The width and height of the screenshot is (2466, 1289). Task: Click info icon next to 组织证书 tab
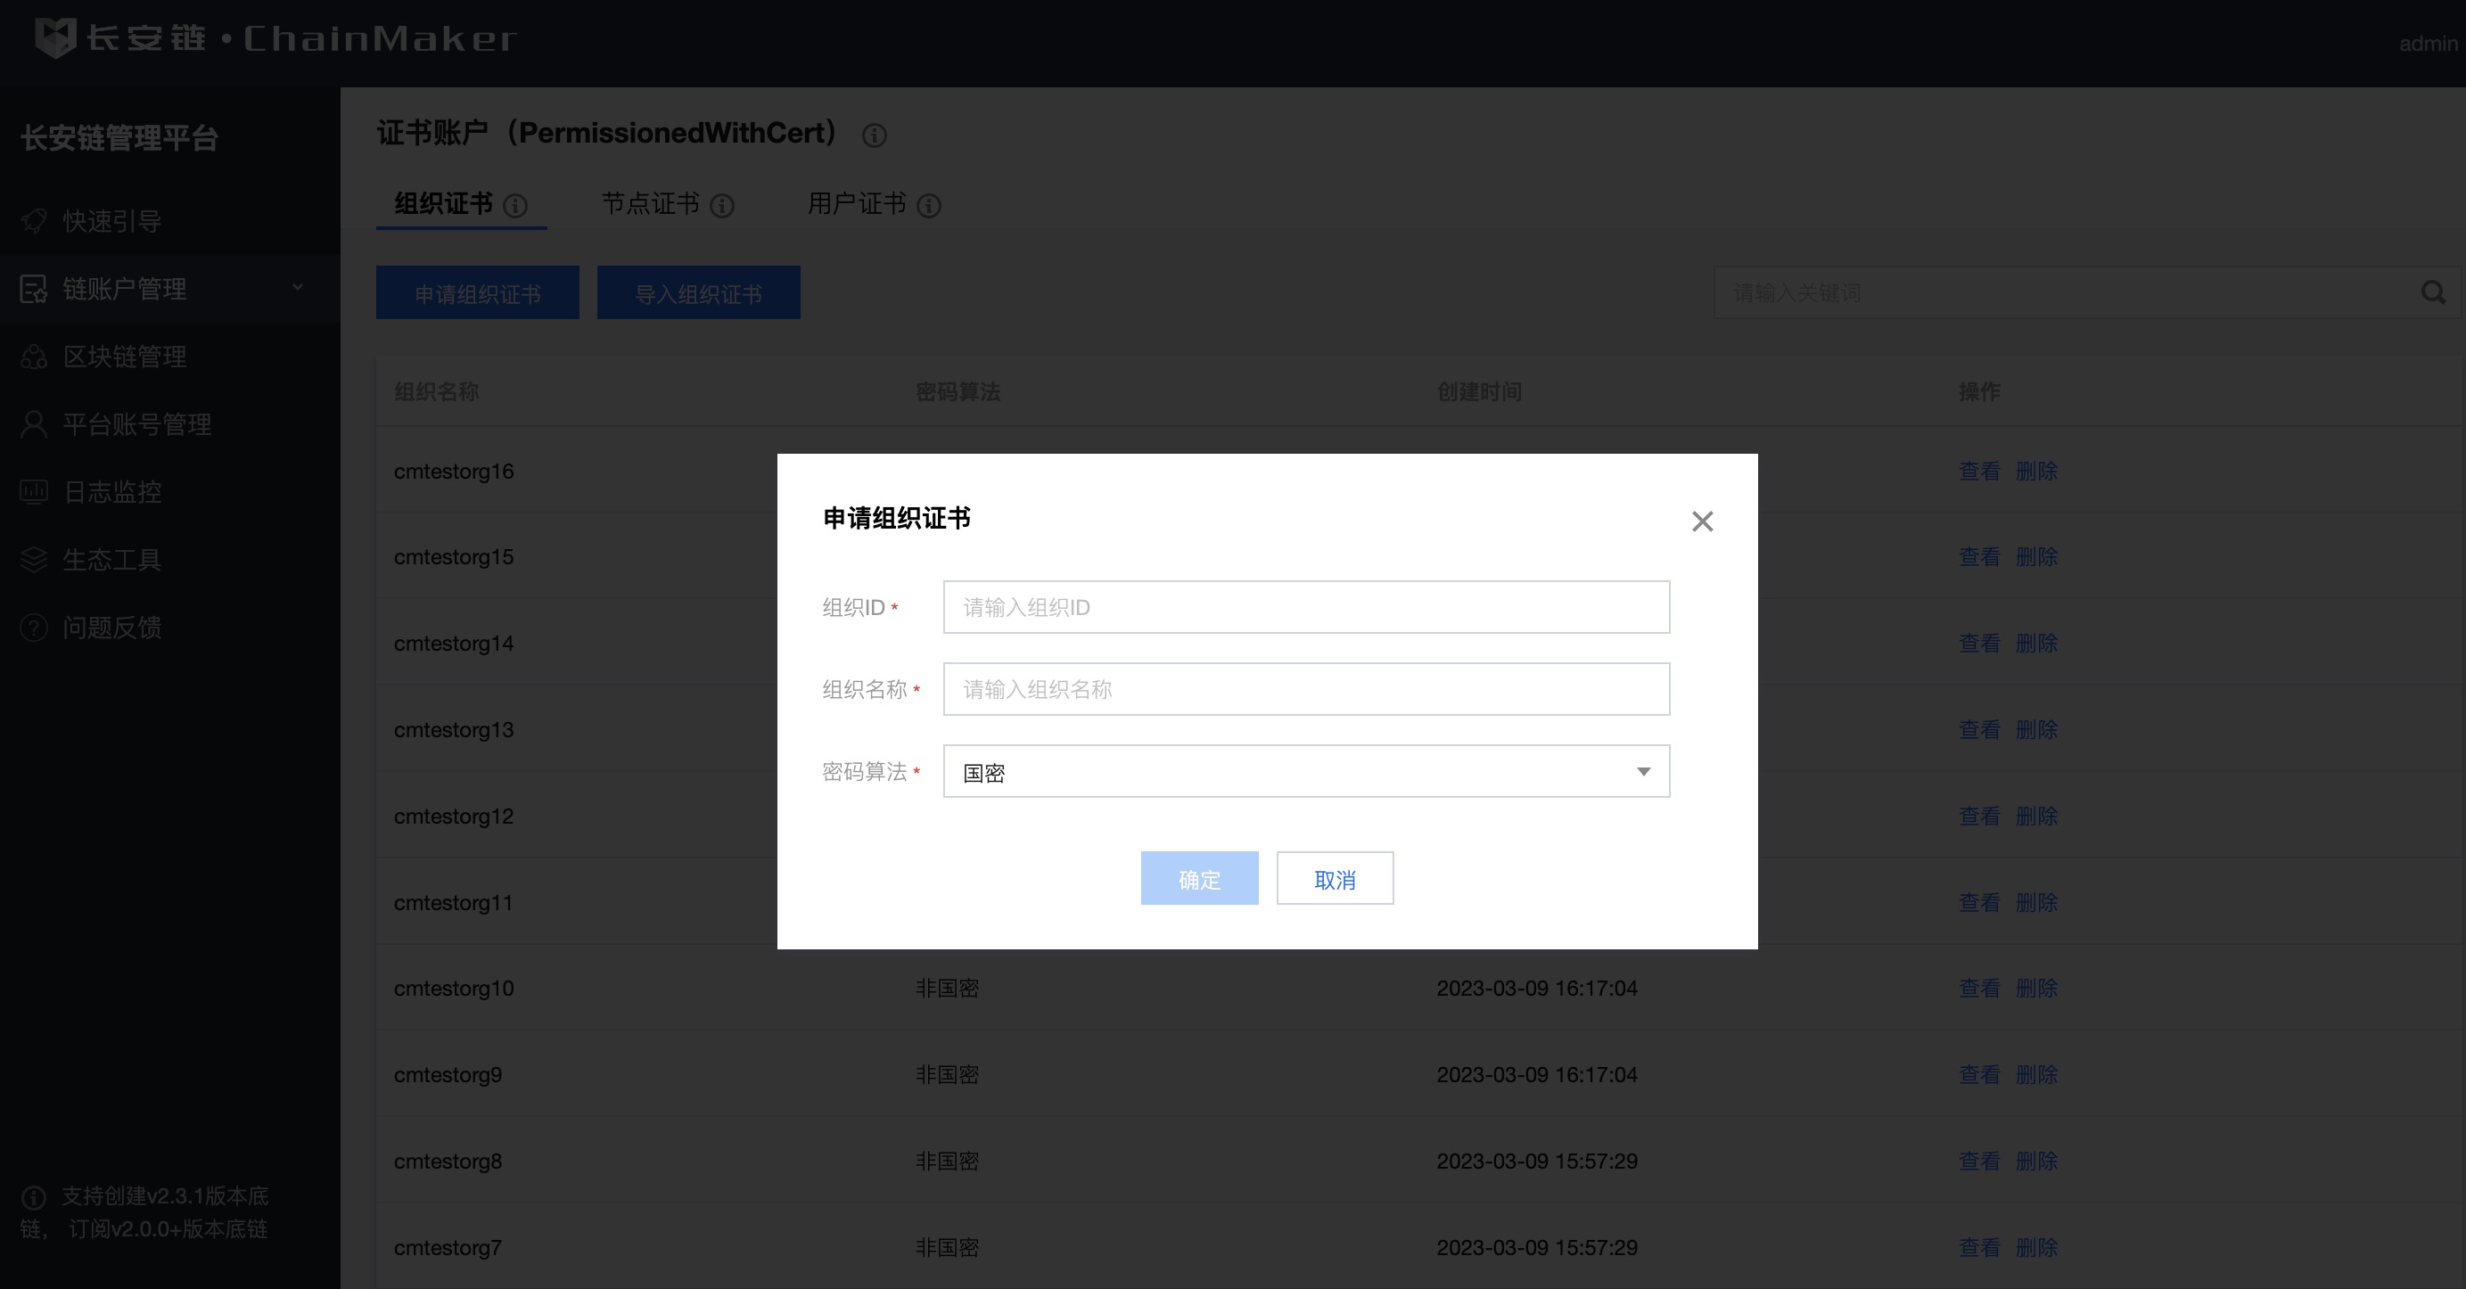pos(515,206)
